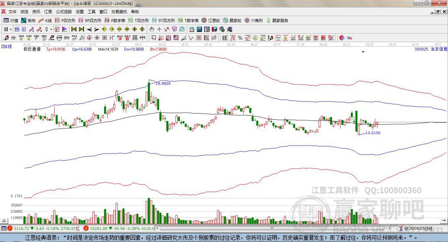Open the 9P四方形 tool
This screenshot has width=448, height=242.
click(90, 21)
